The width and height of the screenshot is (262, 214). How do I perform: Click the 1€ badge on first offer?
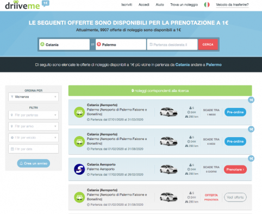pyautogui.click(x=251, y=100)
